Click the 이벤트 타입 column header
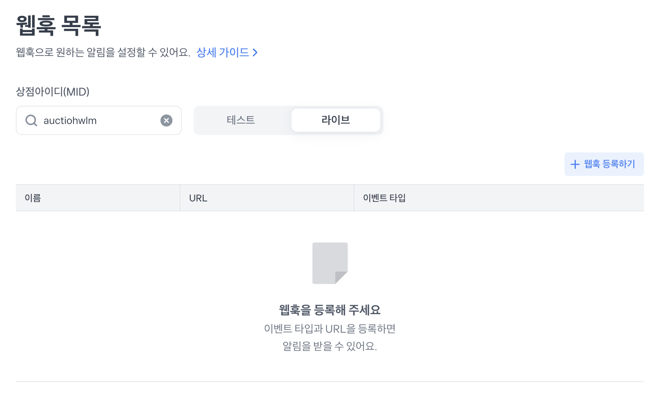Screen dimensions: 659x394 tap(384, 198)
